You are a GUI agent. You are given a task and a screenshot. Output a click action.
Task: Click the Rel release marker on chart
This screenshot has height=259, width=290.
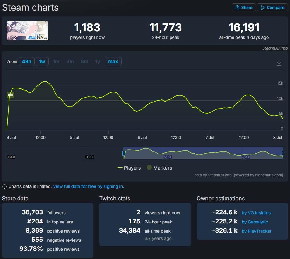click(x=10, y=95)
